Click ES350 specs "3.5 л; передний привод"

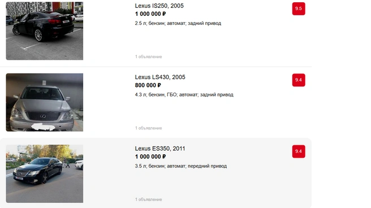[x=181, y=166]
